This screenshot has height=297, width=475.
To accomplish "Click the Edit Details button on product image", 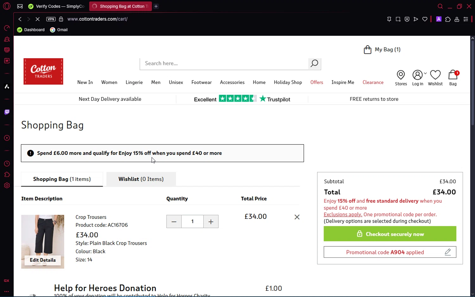I will click(43, 260).
